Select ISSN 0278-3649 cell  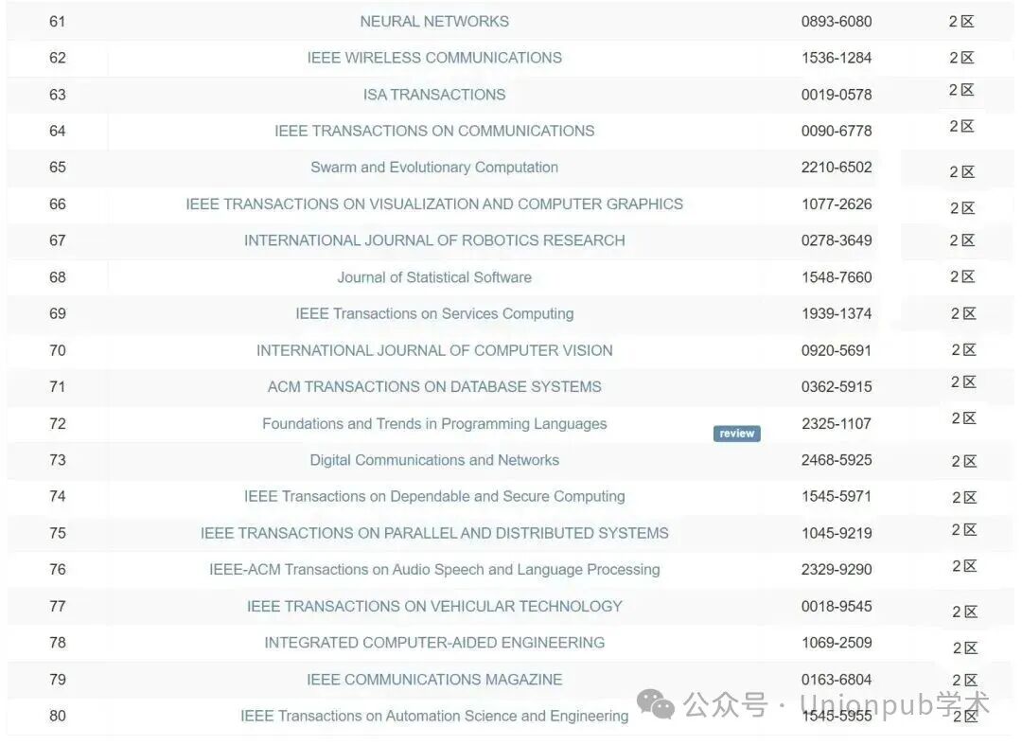click(837, 240)
